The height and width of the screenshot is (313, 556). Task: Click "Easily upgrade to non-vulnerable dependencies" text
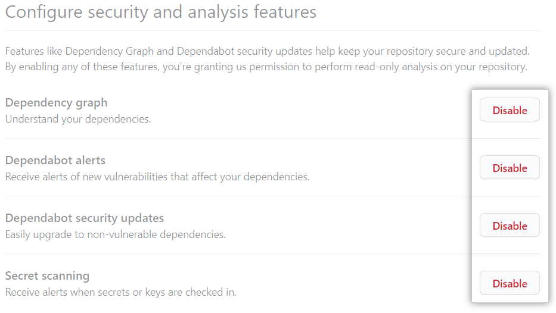(x=115, y=234)
